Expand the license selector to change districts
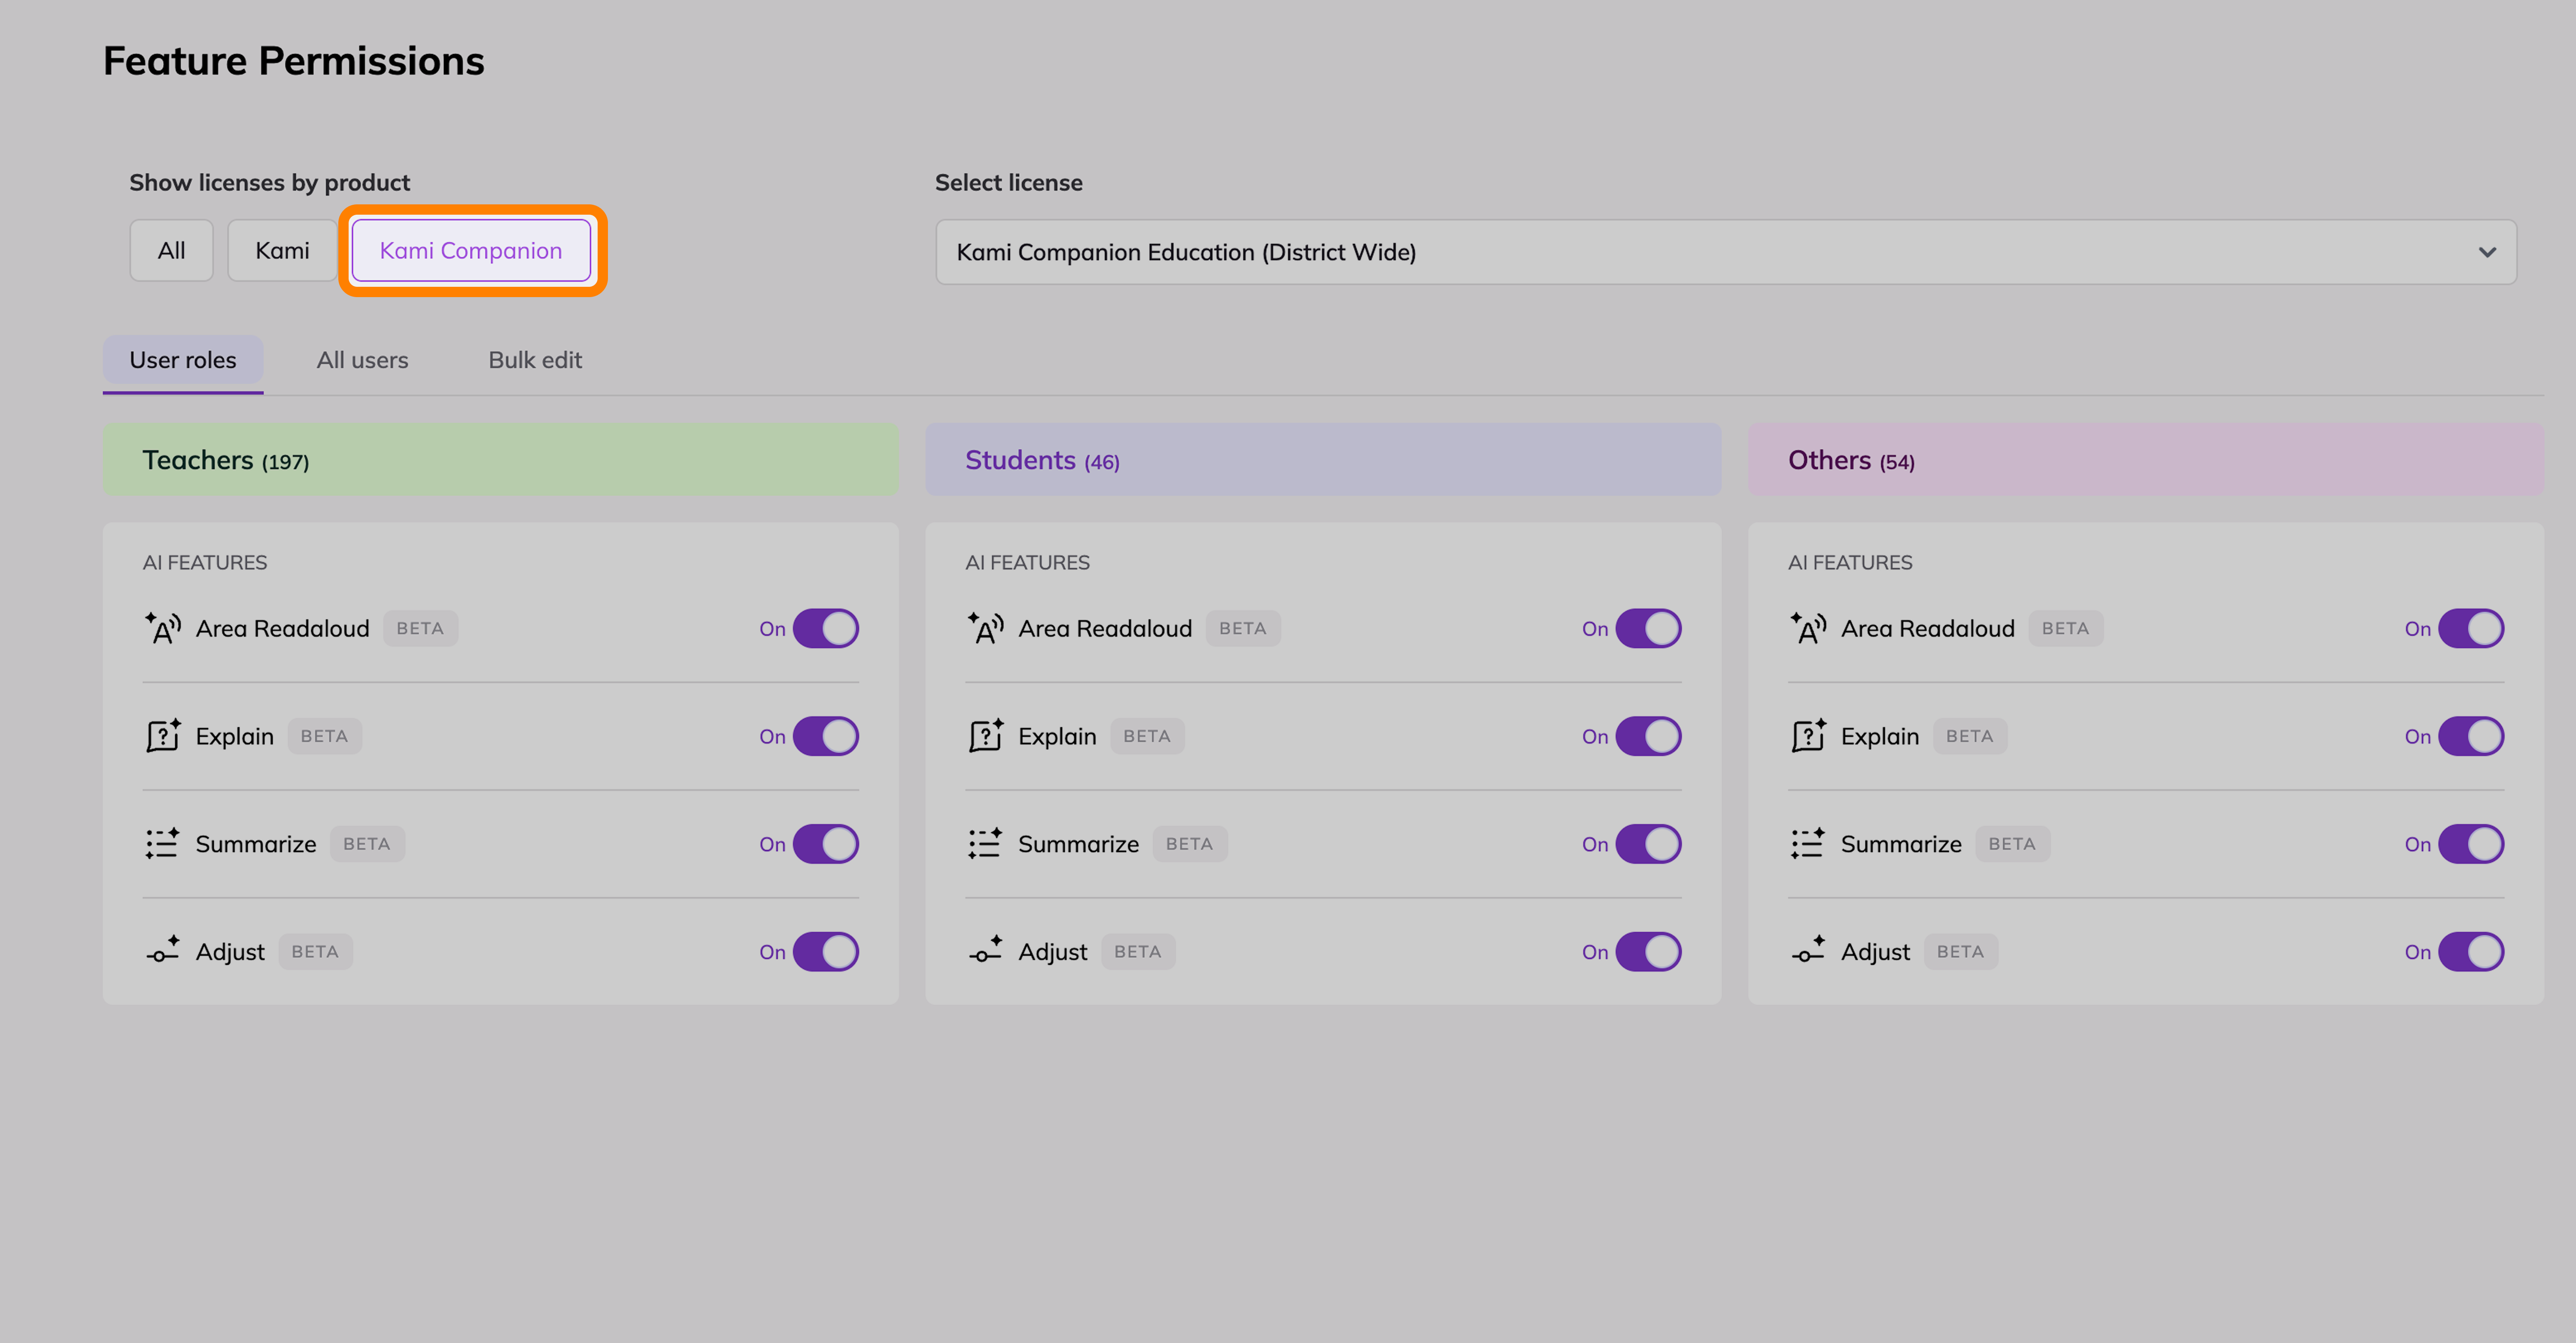The image size is (2576, 1343). 1700,252
